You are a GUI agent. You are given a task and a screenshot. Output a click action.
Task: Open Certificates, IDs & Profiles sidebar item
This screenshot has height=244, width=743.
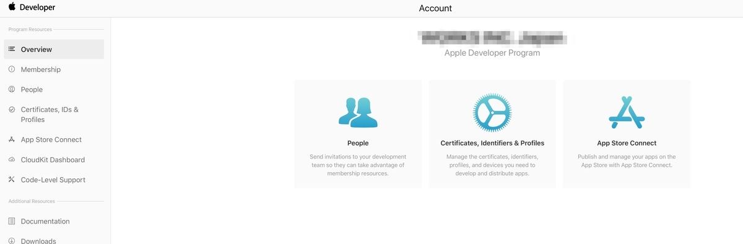point(50,115)
